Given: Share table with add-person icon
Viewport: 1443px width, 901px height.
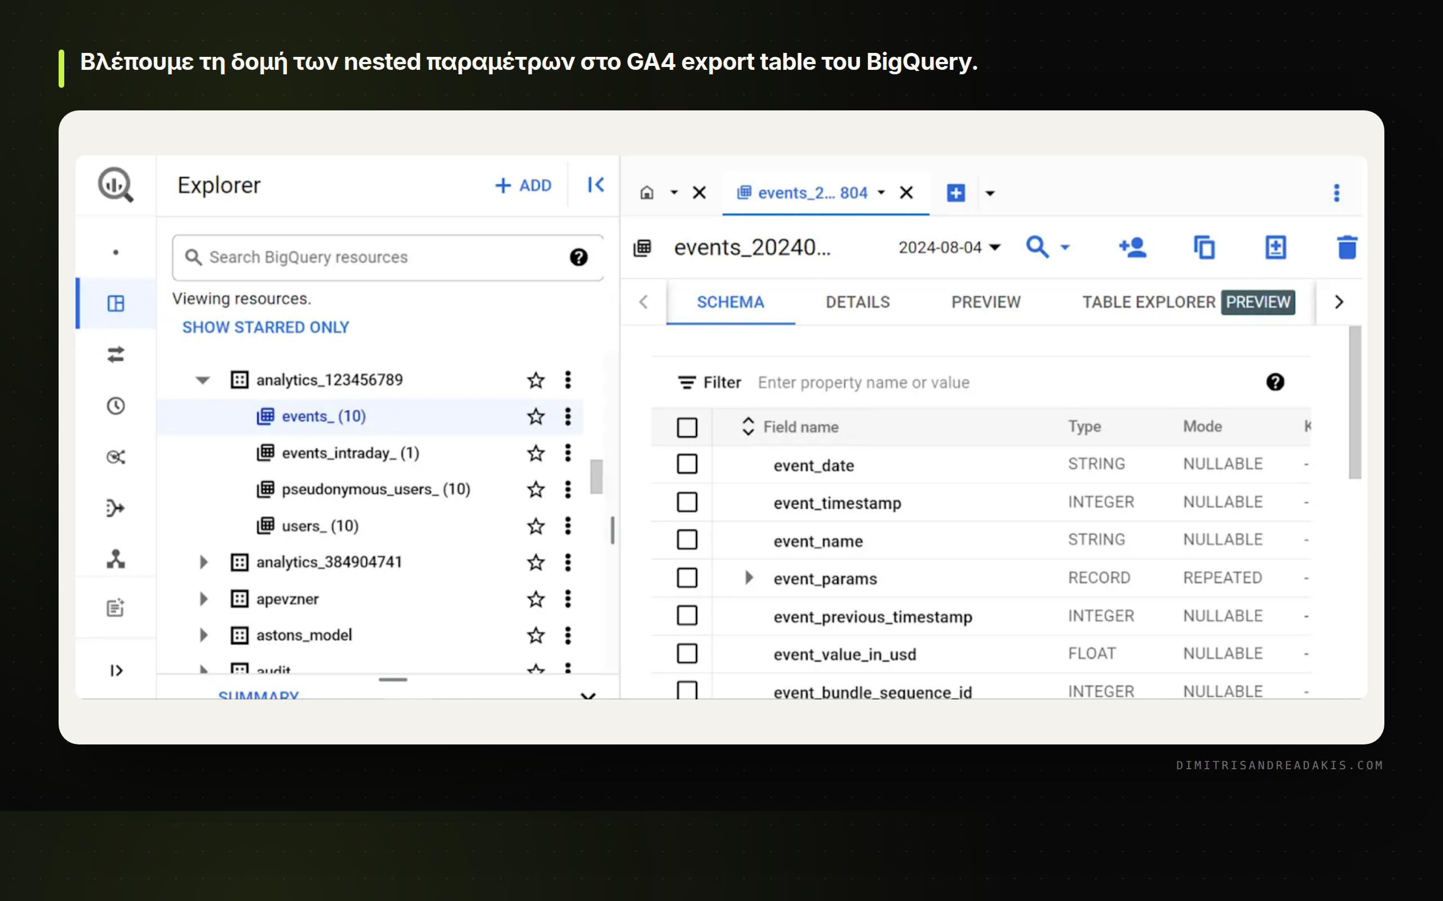Looking at the screenshot, I should click(x=1132, y=247).
